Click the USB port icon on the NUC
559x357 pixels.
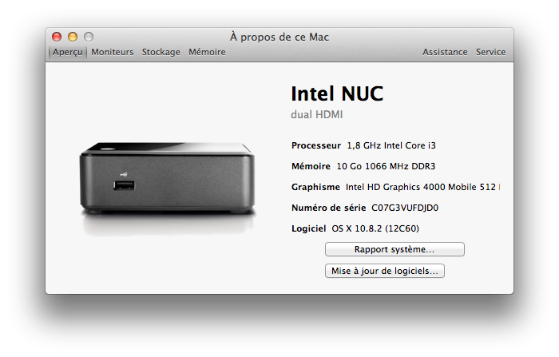point(124,185)
